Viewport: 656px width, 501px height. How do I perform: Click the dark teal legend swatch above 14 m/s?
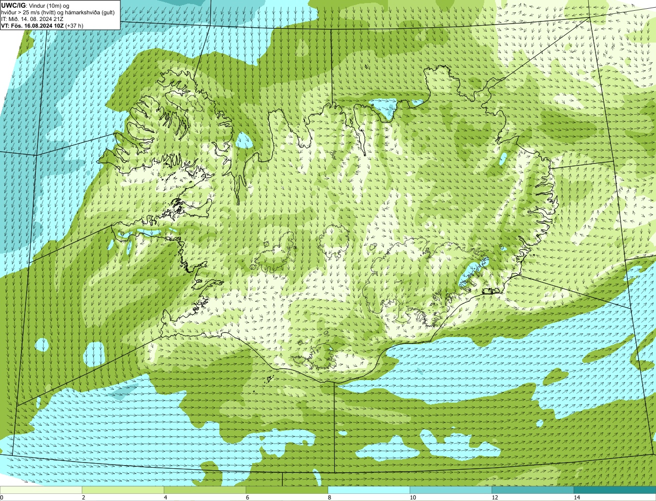pyautogui.click(x=615, y=490)
